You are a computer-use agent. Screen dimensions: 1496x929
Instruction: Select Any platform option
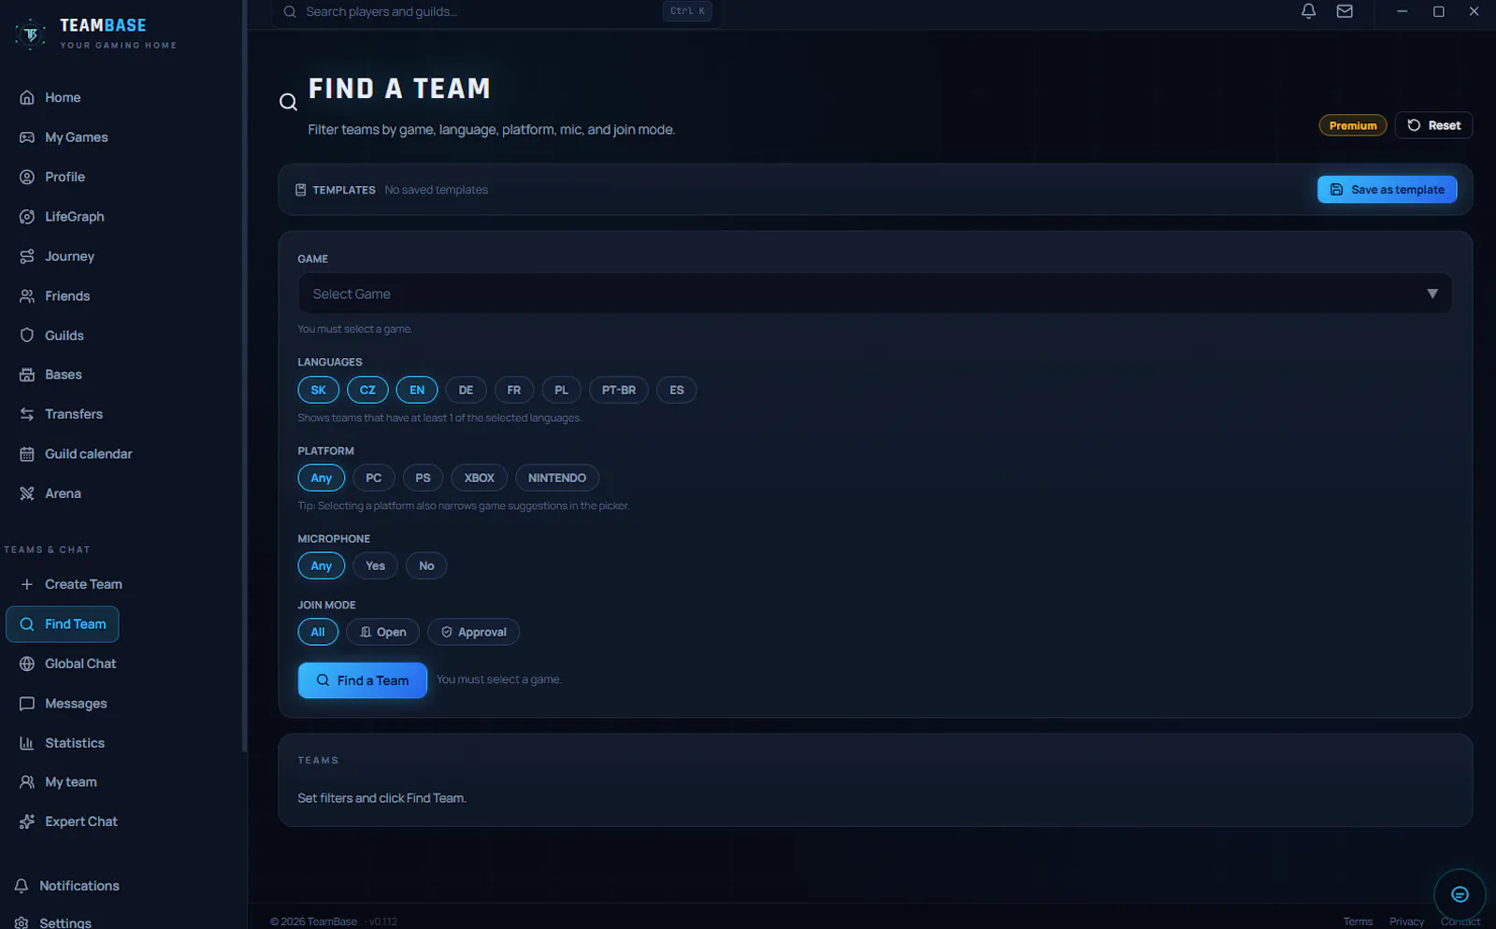322,478
